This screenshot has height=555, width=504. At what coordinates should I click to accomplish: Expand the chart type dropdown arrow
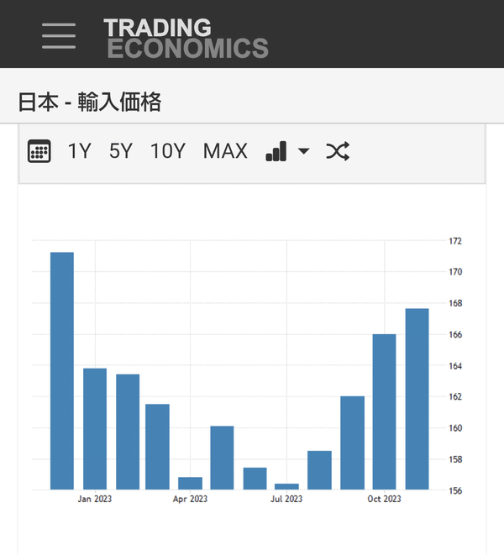(x=304, y=151)
